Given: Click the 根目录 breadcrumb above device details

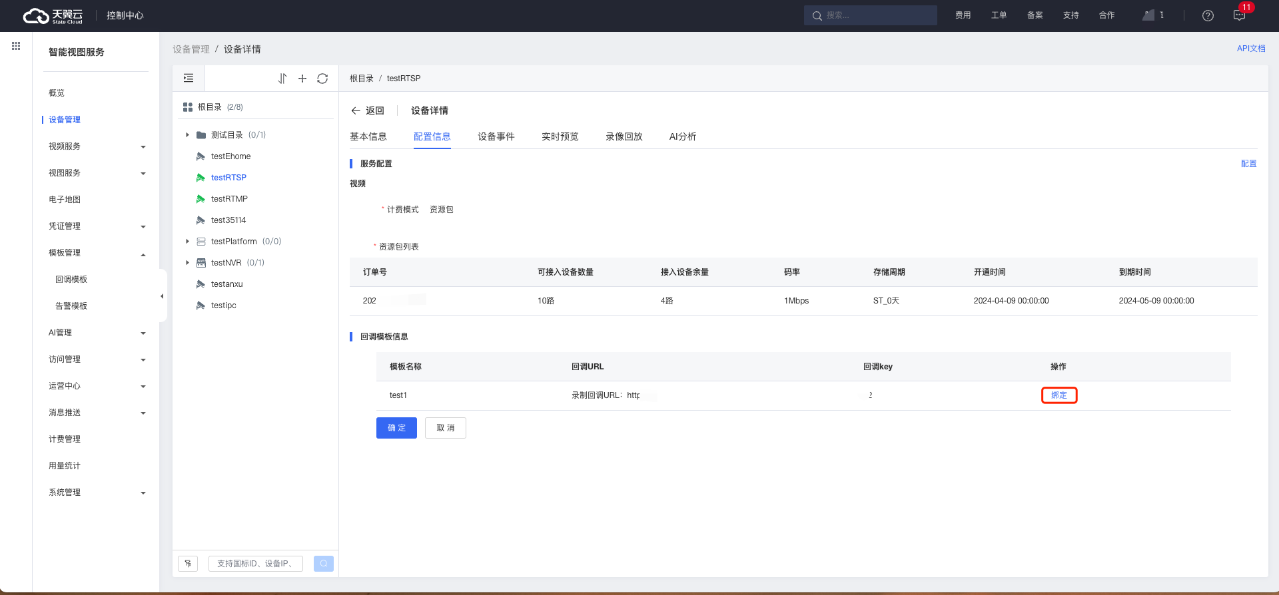Looking at the screenshot, I should coord(362,79).
